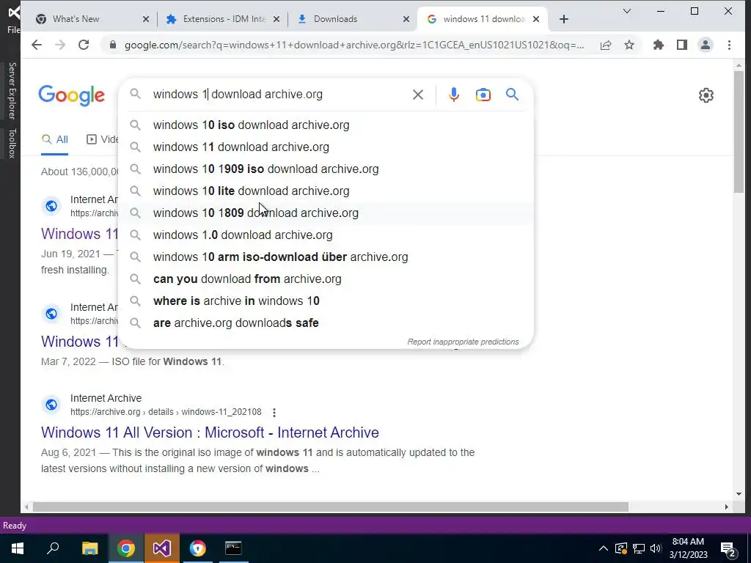751x563 pixels.
Task: Open Windows taskbar search
Action: 53,548
